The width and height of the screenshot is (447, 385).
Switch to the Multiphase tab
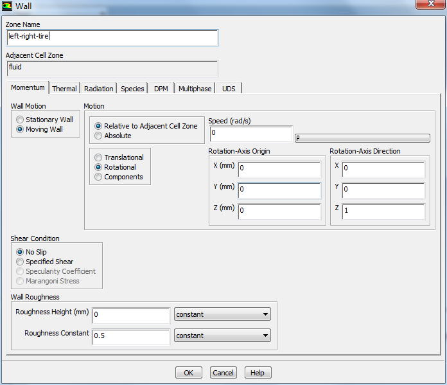tap(195, 89)
